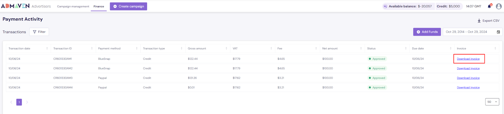Viewport: 504px width, 114px height.
Task: Download invoice for CR601330AM4
Action: [468, 88]
